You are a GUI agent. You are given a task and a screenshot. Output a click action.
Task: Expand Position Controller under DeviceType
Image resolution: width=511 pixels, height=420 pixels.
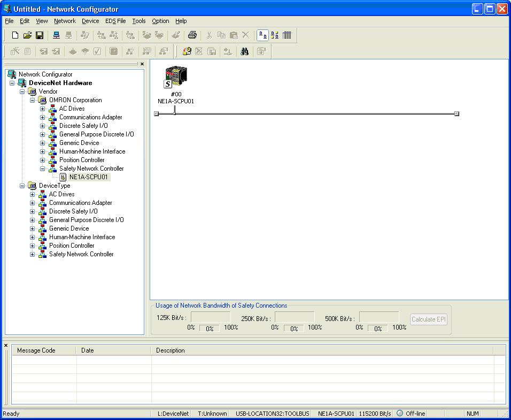(x=32, y=246)
